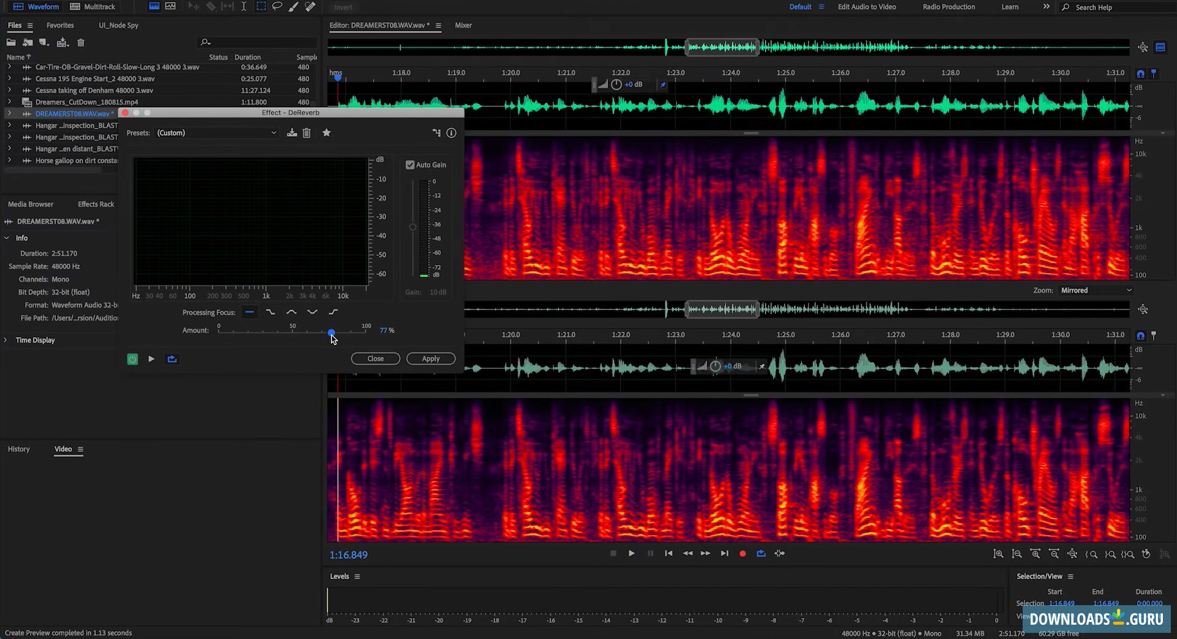Uncheck the Auto Gain checkbox

coord(410,165)
